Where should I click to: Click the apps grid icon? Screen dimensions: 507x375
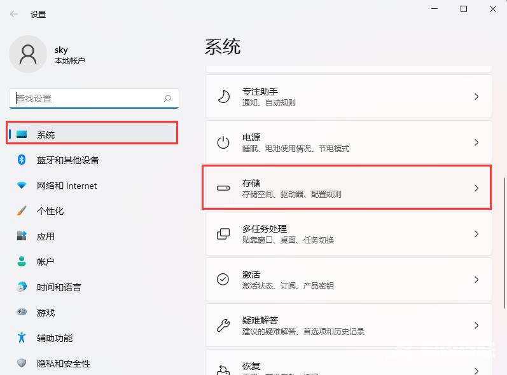[22, 236]
